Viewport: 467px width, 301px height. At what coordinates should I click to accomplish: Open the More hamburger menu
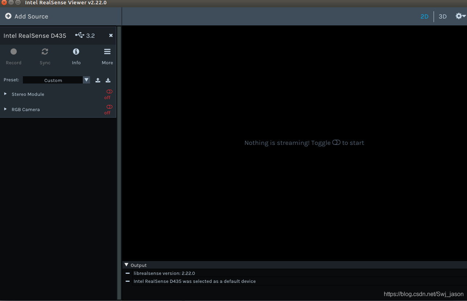point(107,52)
